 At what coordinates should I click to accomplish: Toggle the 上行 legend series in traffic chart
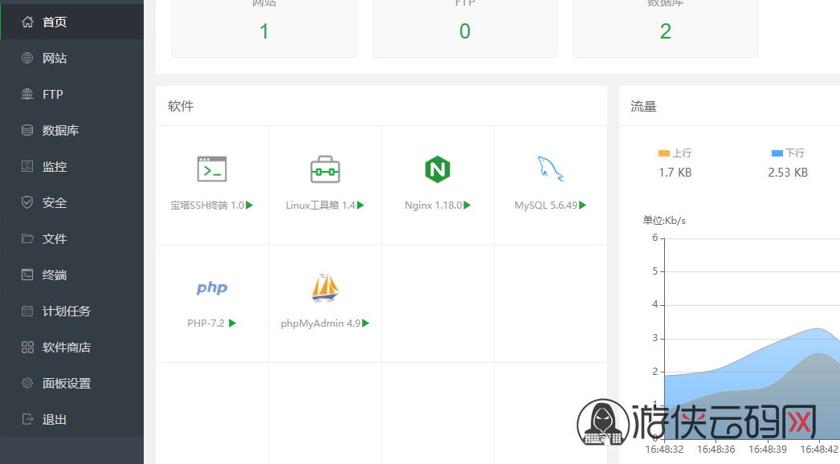(675, 153)
